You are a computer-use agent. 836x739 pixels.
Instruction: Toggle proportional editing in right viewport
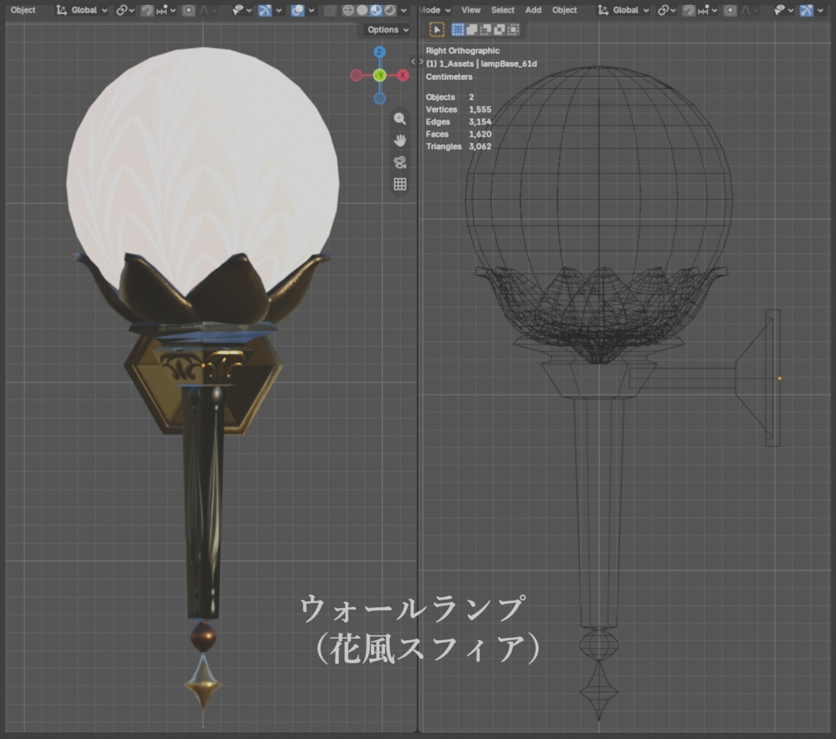tap(730, 10)
